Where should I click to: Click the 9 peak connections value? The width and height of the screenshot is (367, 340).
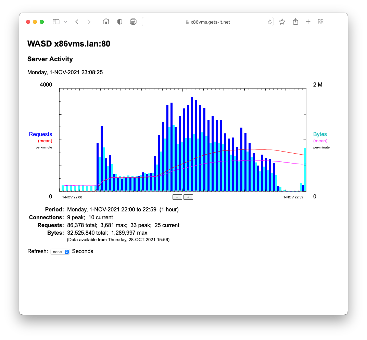coord(76,218)
